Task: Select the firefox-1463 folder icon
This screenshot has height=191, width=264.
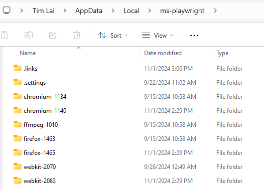Action: 18,138
